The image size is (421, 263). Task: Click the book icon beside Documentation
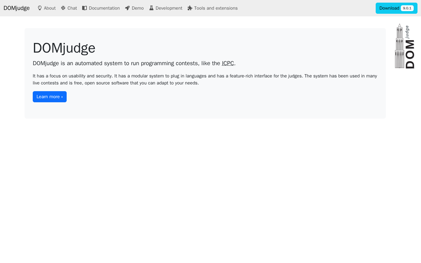click(84, 8)
